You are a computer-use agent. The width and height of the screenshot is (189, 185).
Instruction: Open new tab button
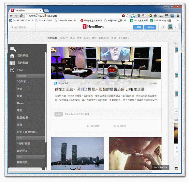(46, 11)
